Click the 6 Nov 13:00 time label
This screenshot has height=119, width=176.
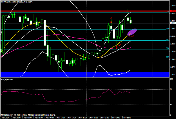127,118
